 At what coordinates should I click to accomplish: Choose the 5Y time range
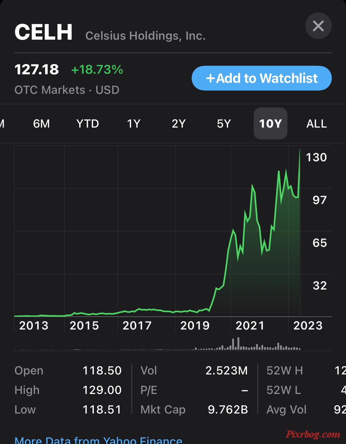(224, 123)
